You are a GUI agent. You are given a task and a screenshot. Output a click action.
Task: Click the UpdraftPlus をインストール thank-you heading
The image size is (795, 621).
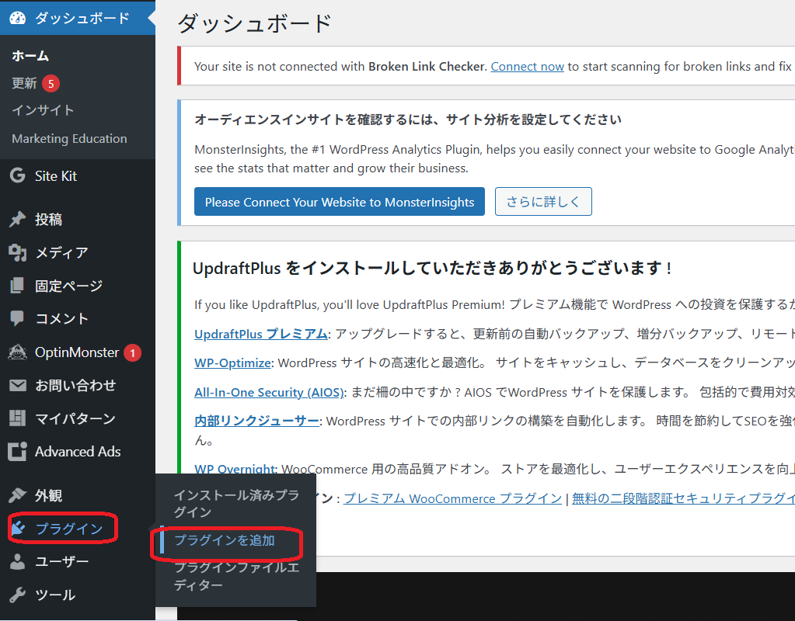click(433, 268)
